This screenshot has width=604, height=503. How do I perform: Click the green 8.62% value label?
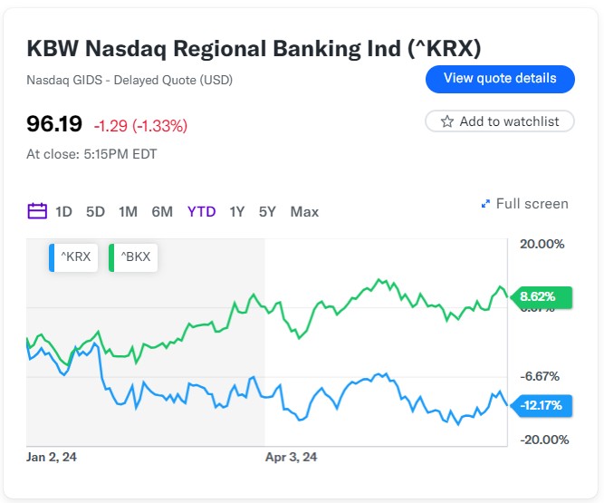541,296
